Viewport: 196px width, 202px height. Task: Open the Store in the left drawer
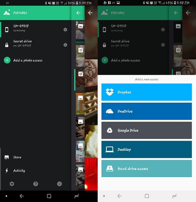click(36, 157)
